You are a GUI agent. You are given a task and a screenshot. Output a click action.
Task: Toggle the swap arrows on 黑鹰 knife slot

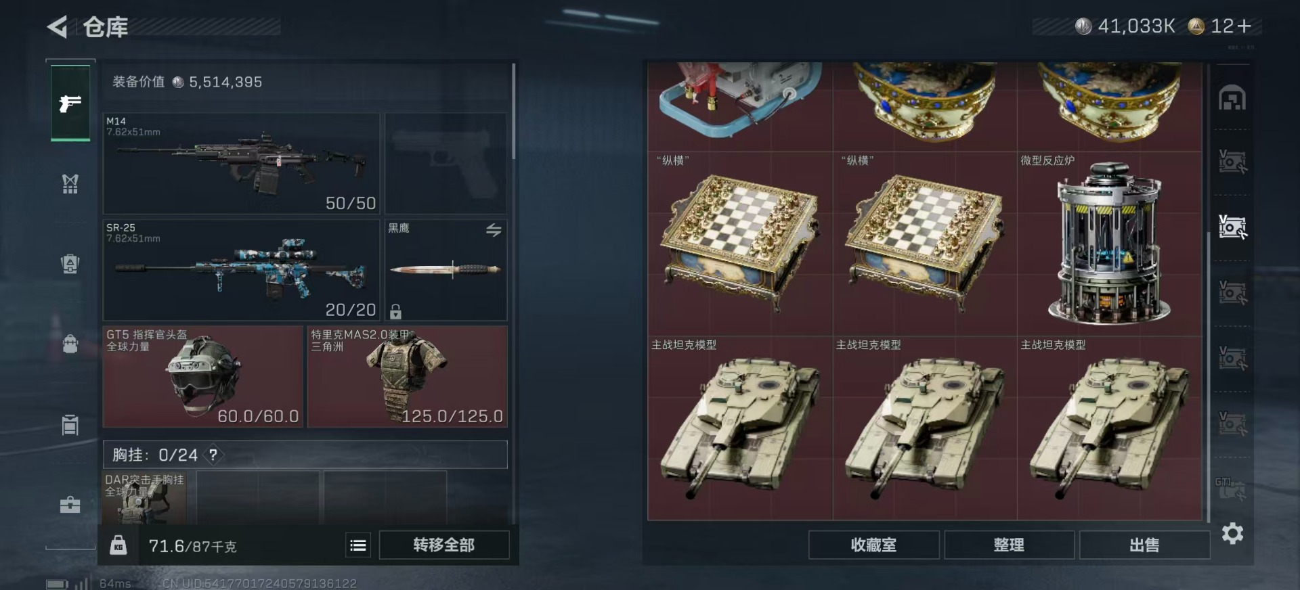click(494, 230)
